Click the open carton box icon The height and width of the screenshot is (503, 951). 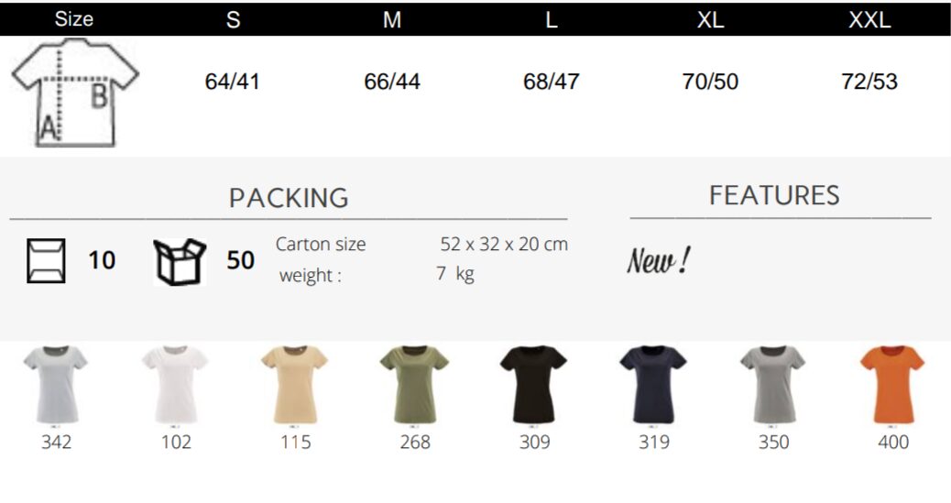pos(180,262)
